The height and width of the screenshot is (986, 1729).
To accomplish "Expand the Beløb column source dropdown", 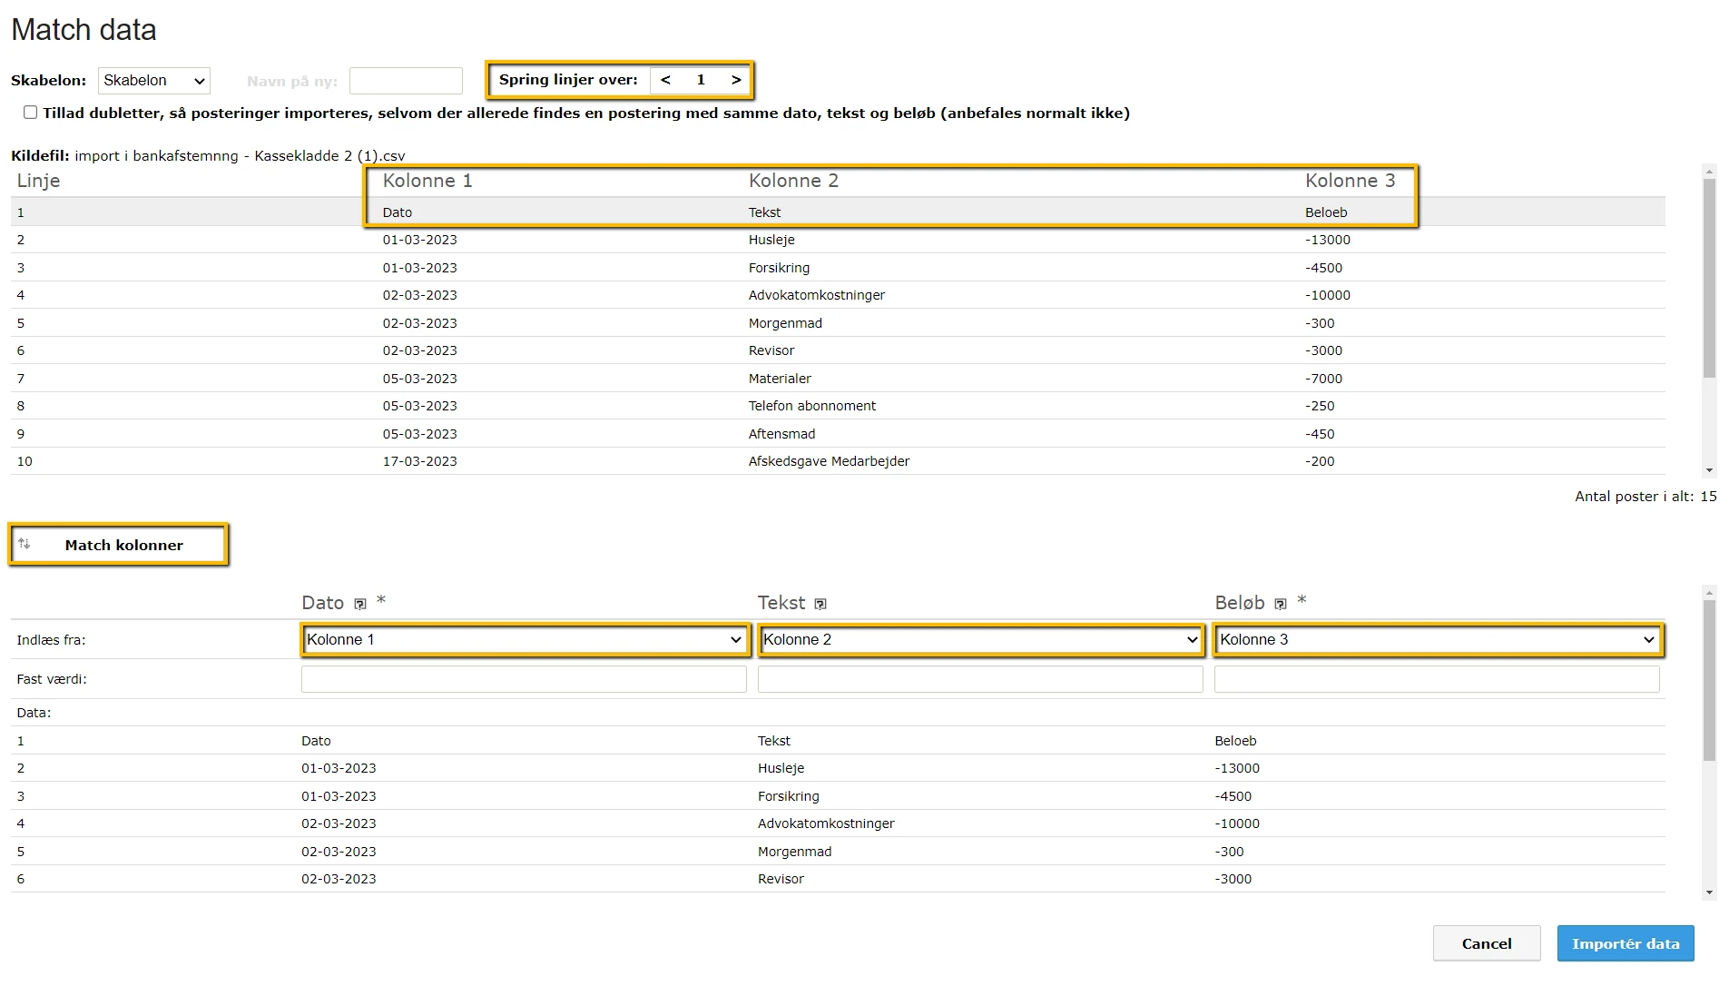I will [x=1438, y=640].
